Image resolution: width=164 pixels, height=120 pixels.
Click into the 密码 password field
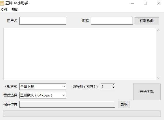point(112,21)
